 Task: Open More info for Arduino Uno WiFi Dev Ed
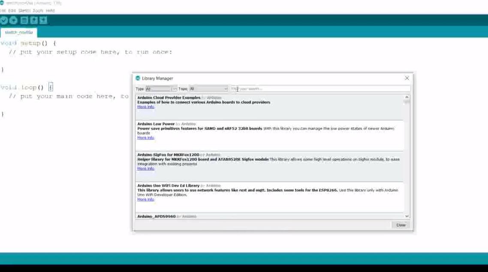tap(146, 199)
